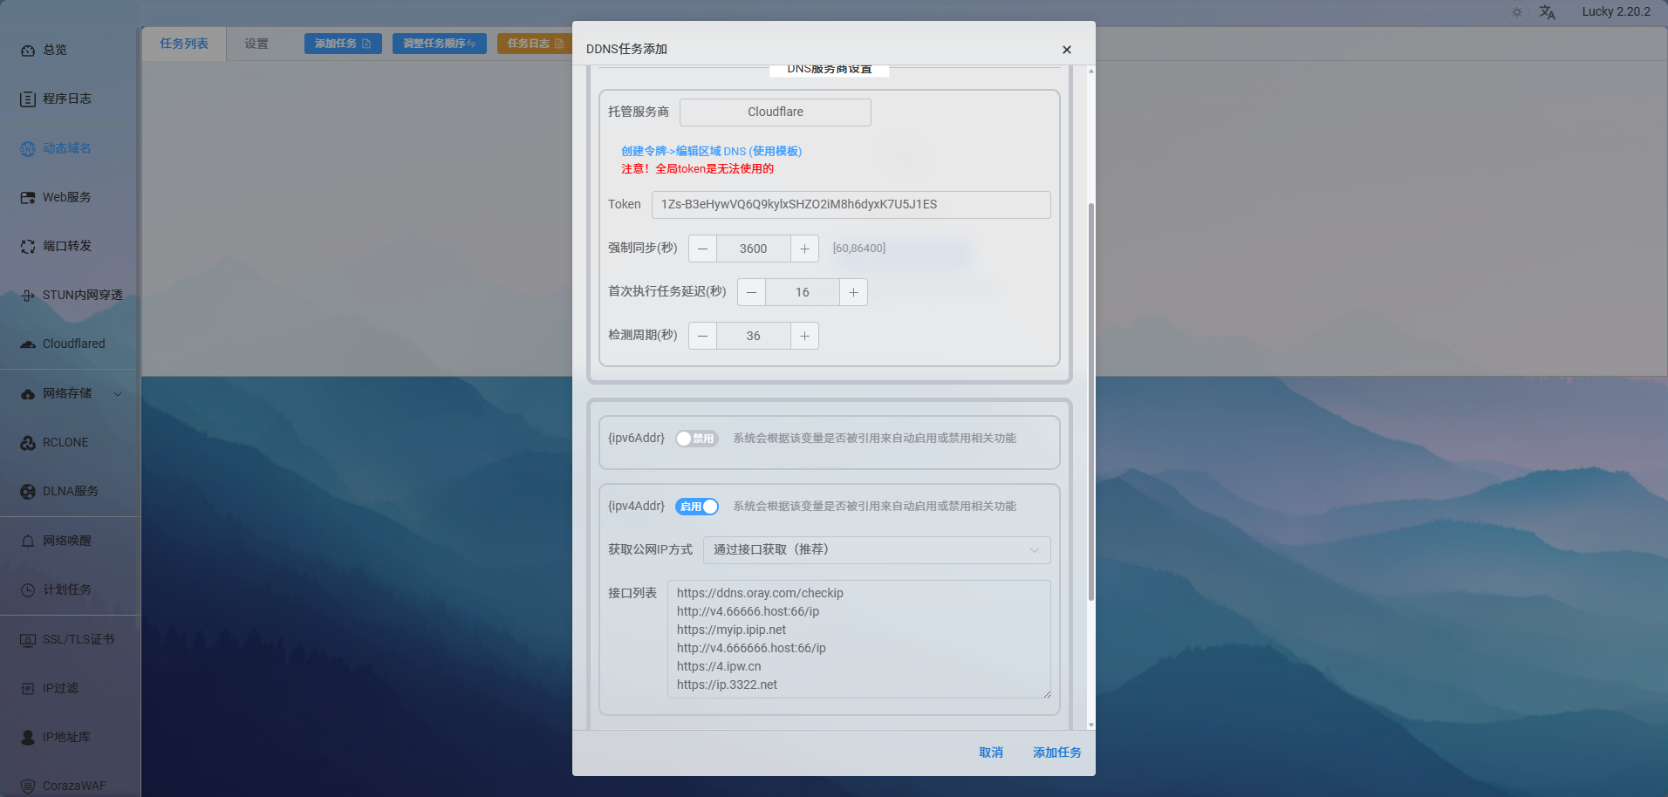1668x797 pixels.
Task: Click the language translate icon at top right
Action: click(x=1547, y=12)
